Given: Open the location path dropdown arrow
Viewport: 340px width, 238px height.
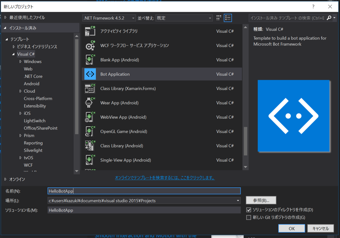Looking at the screenshot, I should click(238, 201).
